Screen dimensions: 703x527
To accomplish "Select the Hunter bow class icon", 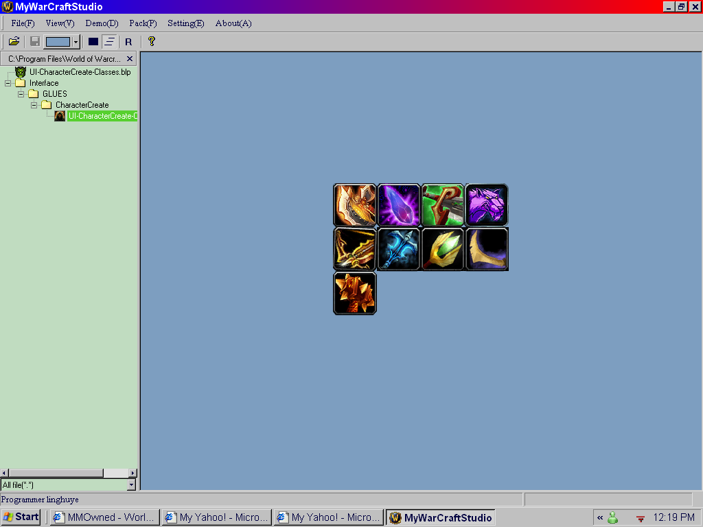I will [x=355, y=249].
